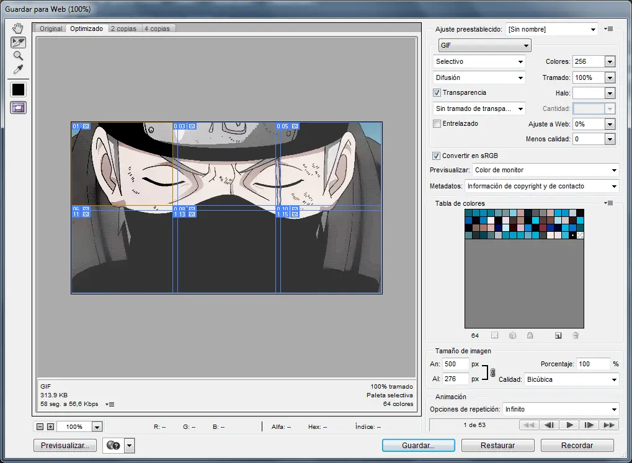
Task: Click the constrain proportions chain link icon
Action: coord(492,373)
